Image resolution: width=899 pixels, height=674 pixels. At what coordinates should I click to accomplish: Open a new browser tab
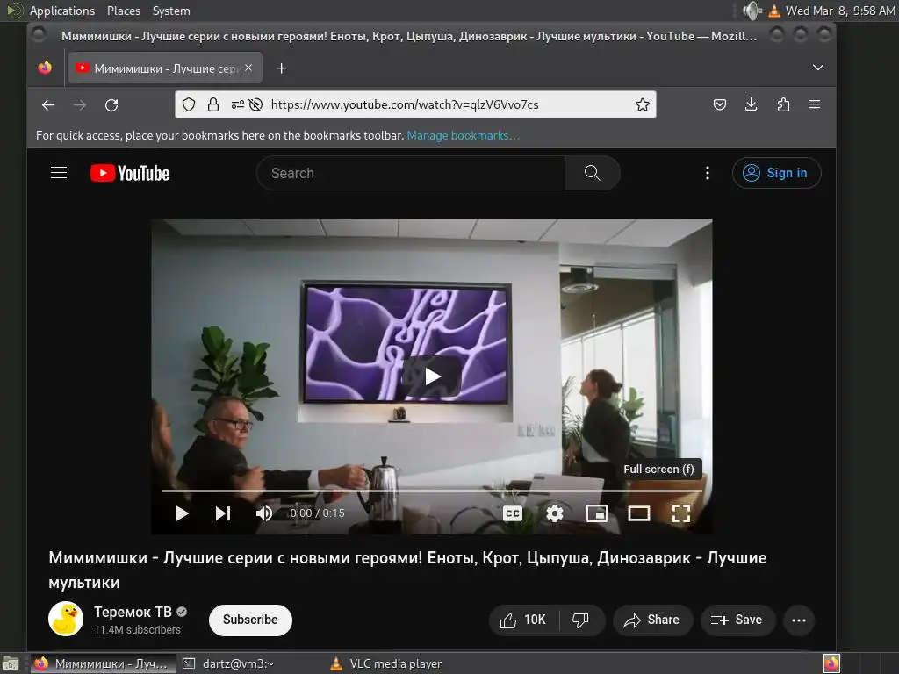click(x=281, y=68)
